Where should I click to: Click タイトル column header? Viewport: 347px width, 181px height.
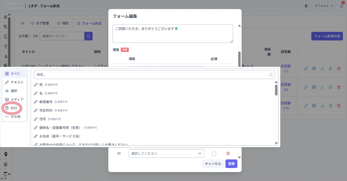pos(28,52)
